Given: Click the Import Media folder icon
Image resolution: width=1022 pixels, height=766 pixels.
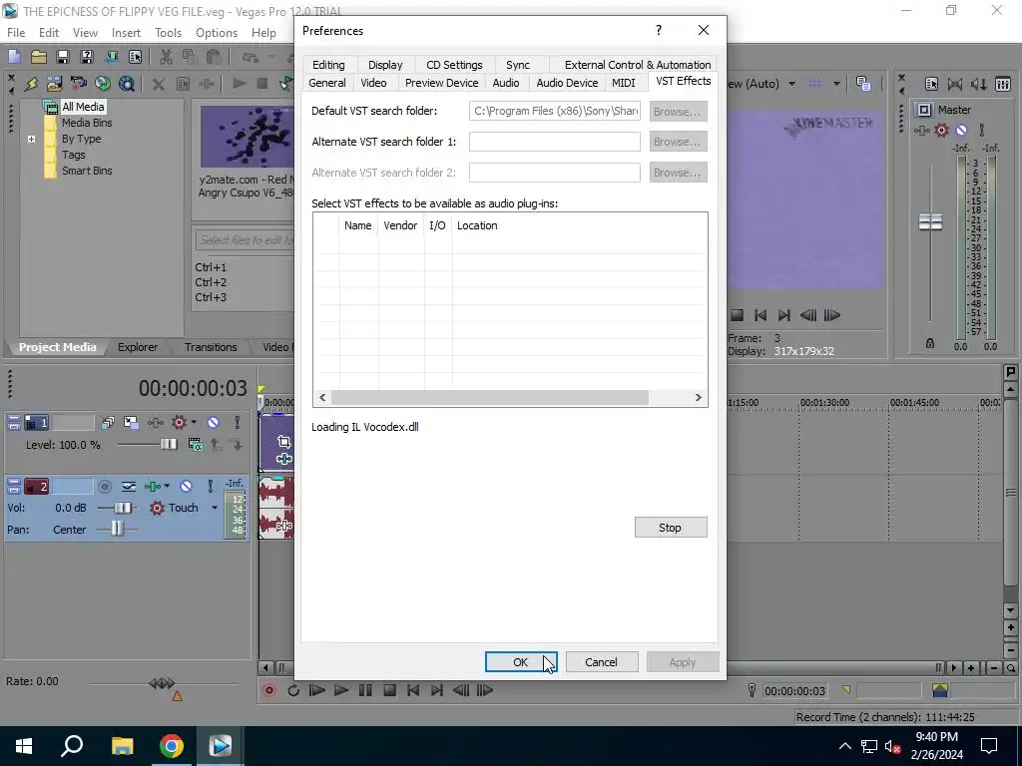Looking at the screenshot, I should coord(54,84).
